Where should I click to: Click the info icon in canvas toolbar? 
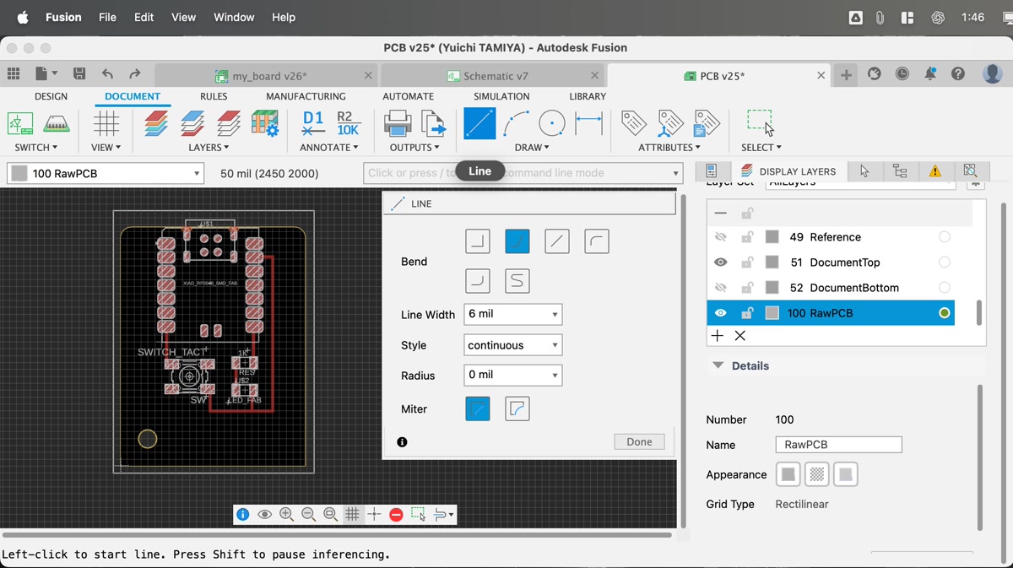pyautogui.click(x=243, y=514)
